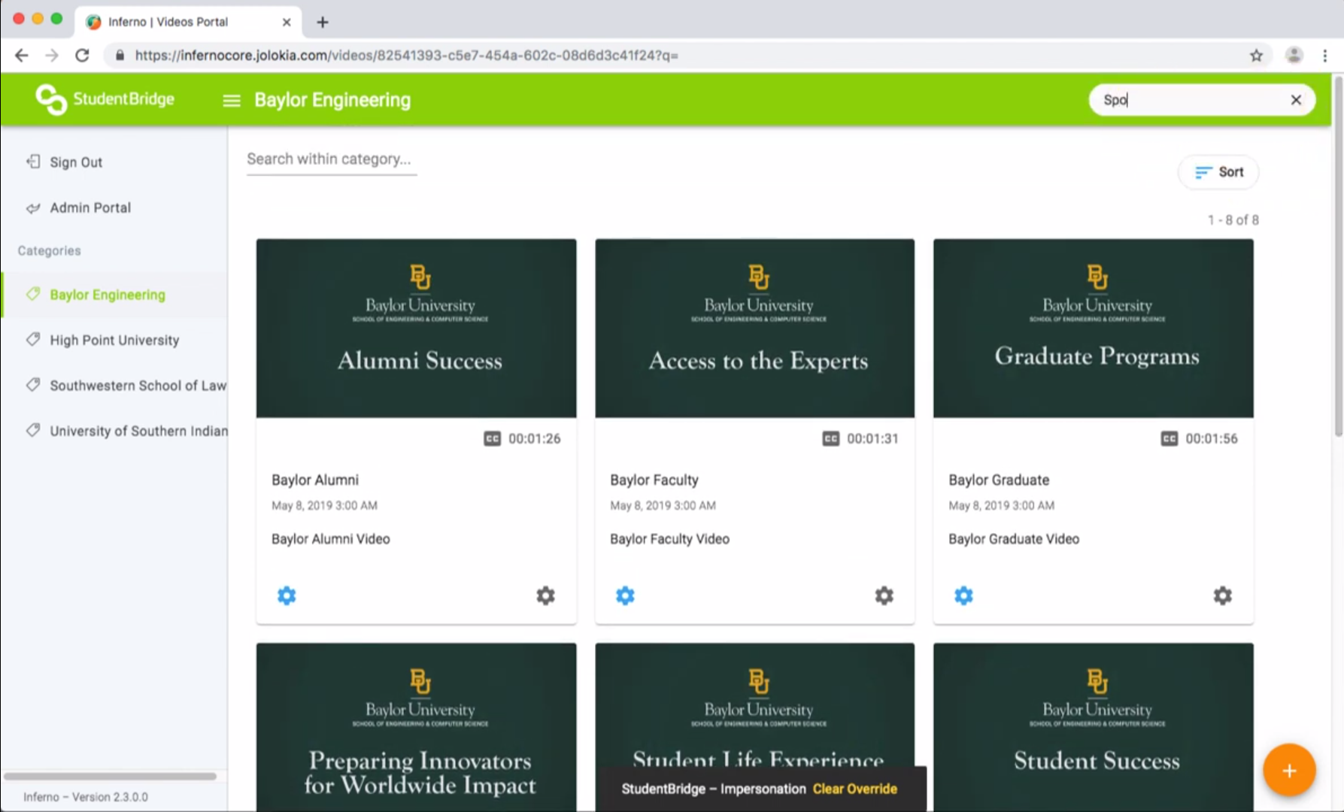The image size is (1344, 812).
Task: Click the Baylor Faculty Video description
Action: coord(669,539)
